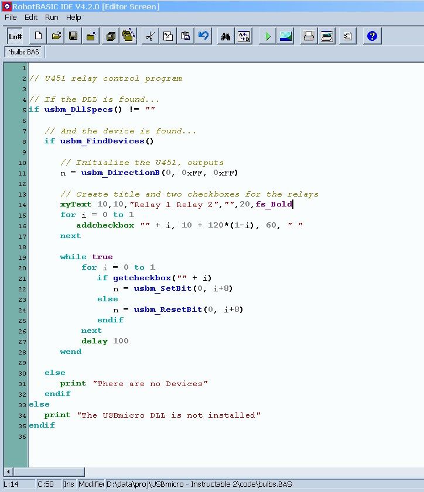
Task: Open Replace with the A-to-B icon
Action: pos(244,36)
